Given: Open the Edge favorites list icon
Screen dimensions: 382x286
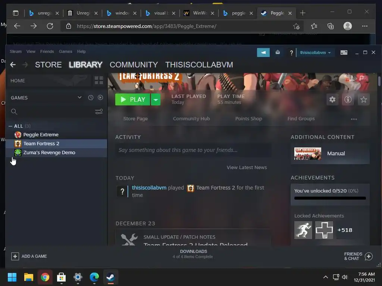Looking at the screenshot, I should (314, 26).
